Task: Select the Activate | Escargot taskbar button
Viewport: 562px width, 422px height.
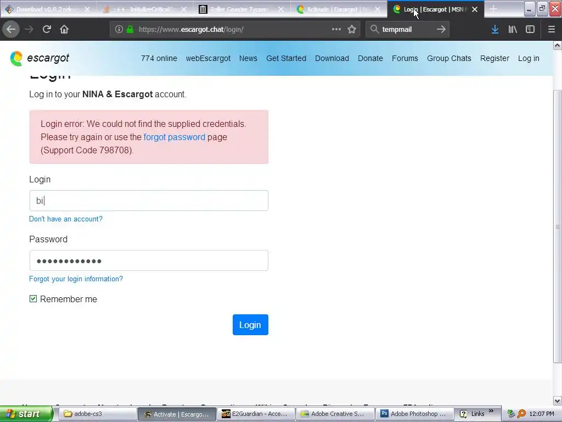Action: click(x=177, y=414)
